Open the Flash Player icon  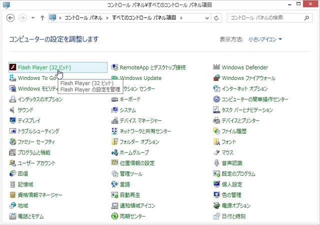(x=12, y=67)
